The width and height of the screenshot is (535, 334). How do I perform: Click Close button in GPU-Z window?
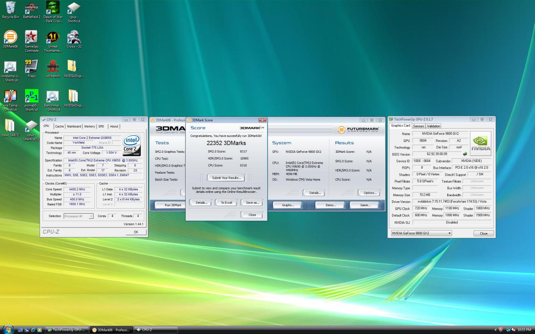tap(484, 233)
